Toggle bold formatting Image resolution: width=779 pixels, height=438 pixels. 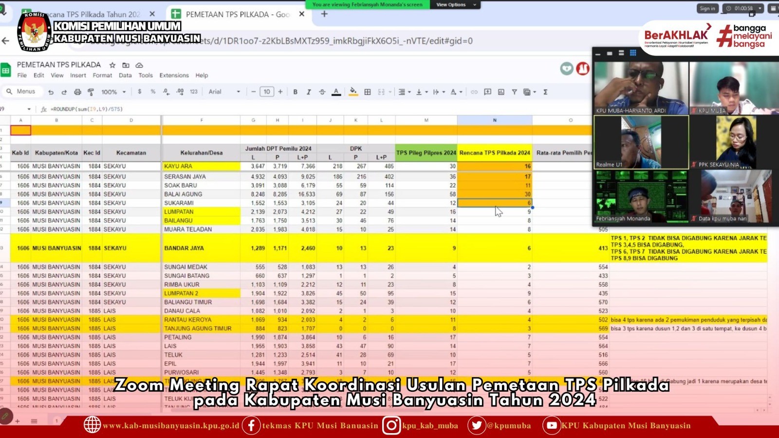click(x=295, y=92)
